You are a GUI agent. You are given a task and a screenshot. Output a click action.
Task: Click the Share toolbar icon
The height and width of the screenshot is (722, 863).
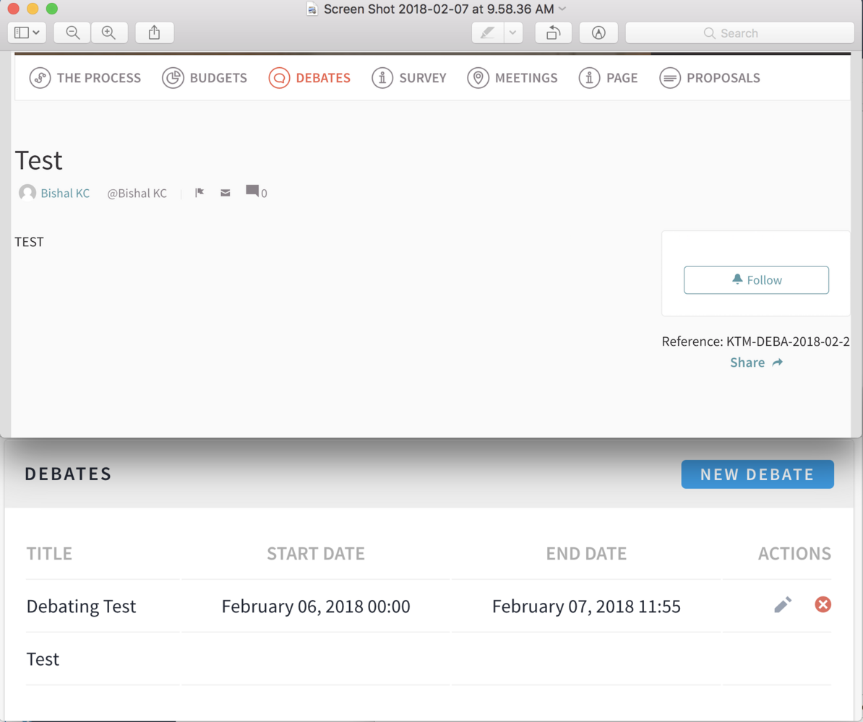(154, 32)
